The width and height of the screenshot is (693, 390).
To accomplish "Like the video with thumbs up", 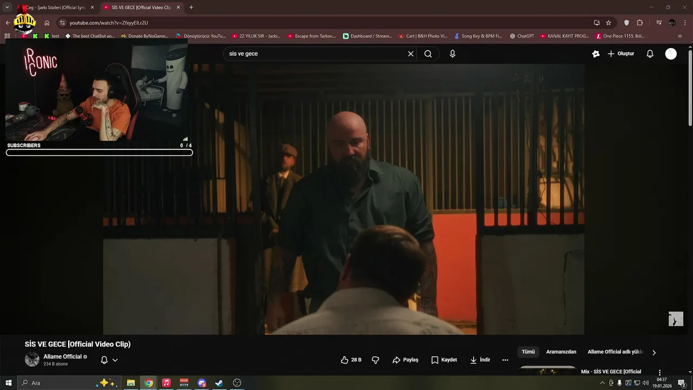I will 351,360.
